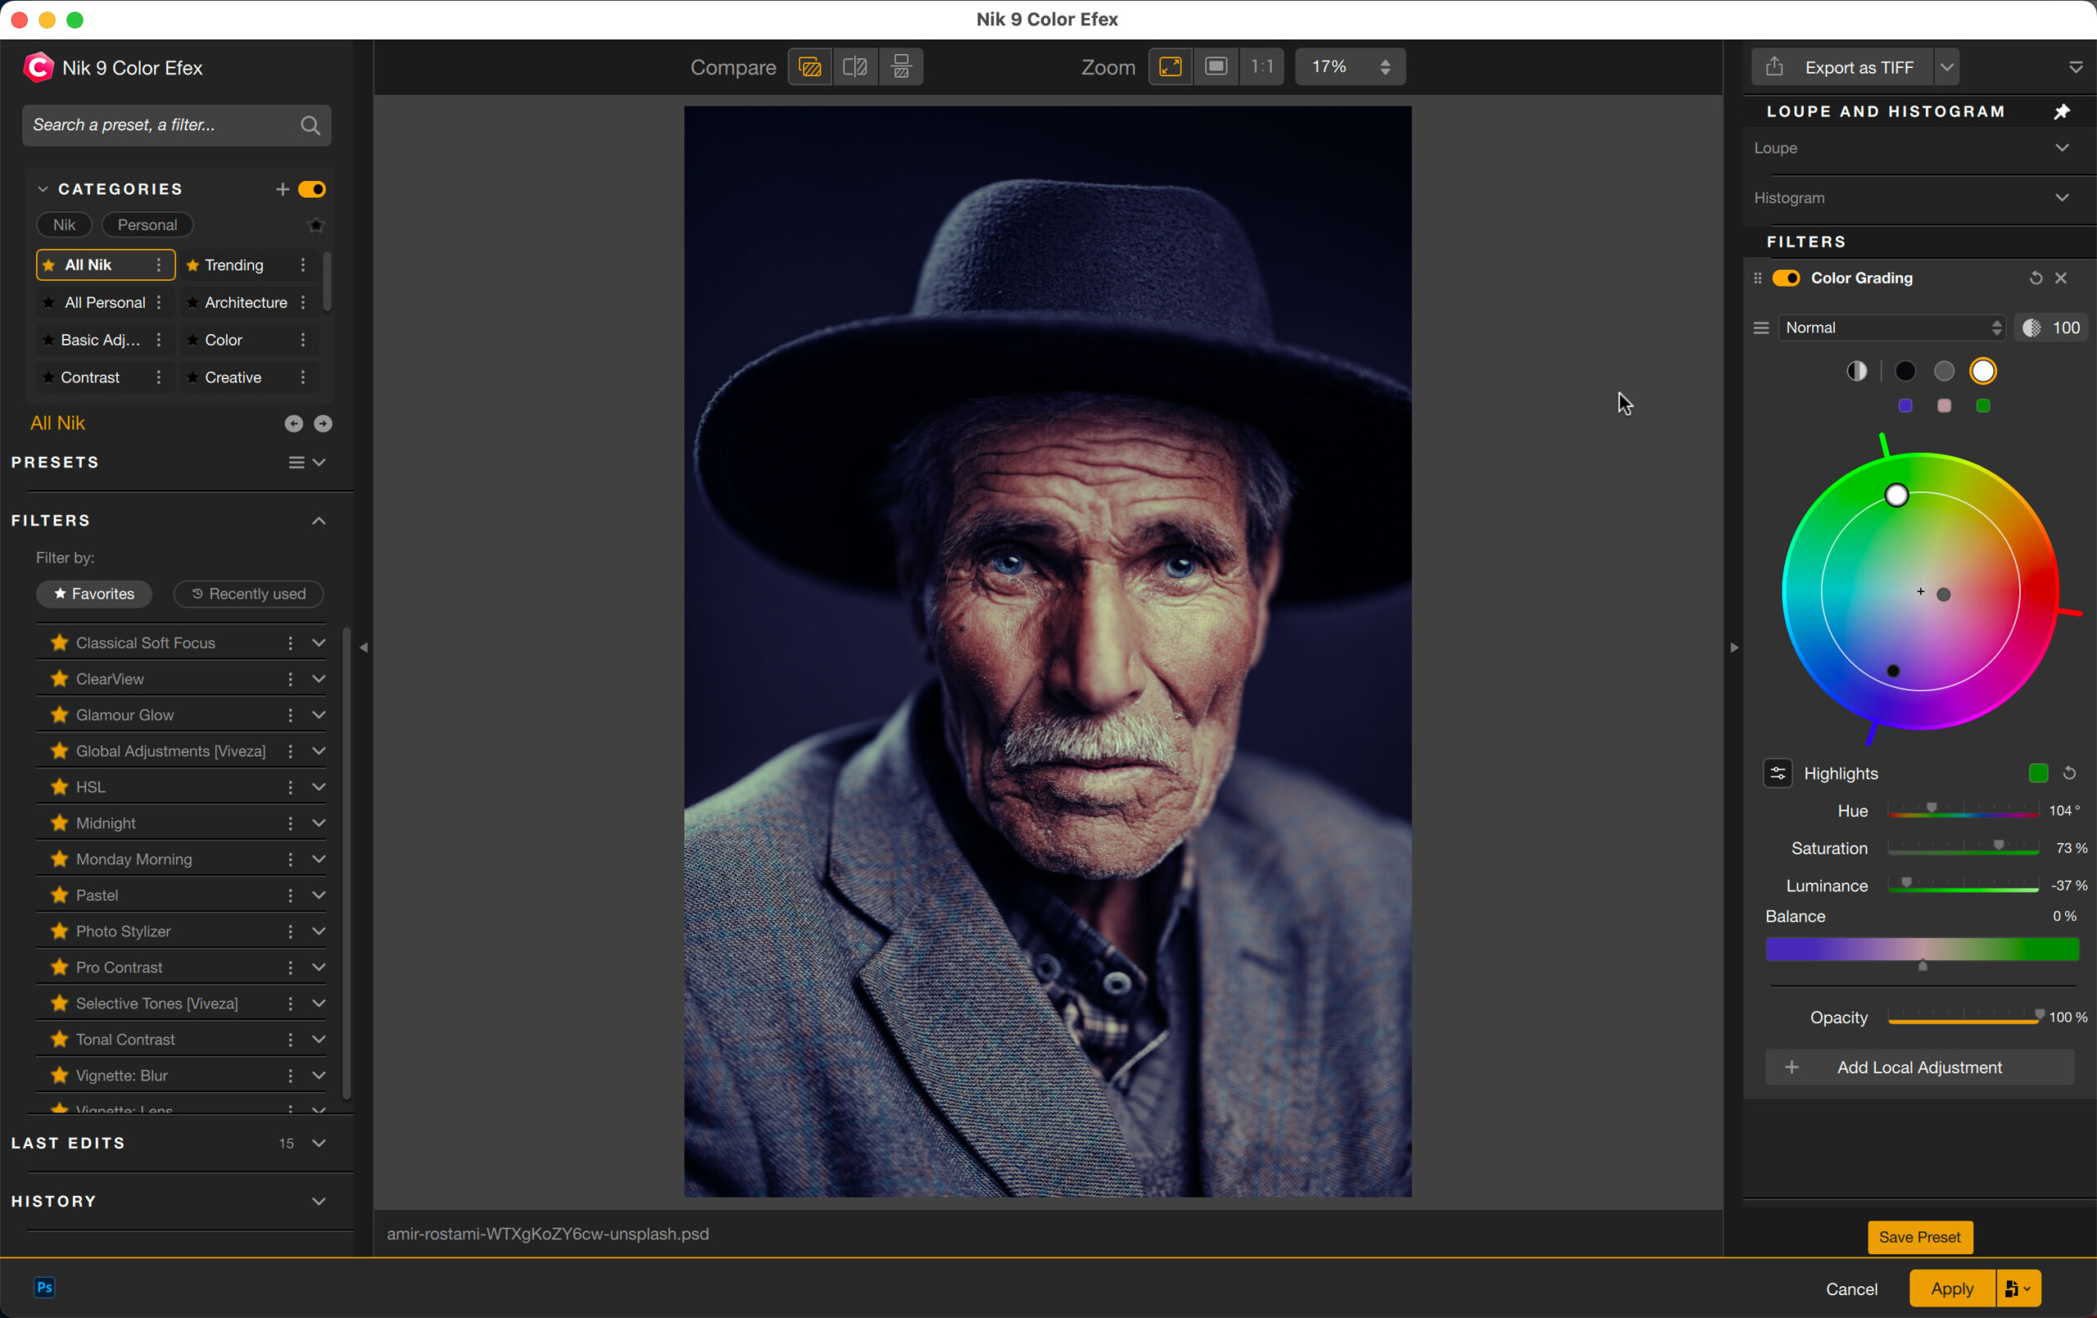Click Add Local Adjustment

tap(1918, 1067)
